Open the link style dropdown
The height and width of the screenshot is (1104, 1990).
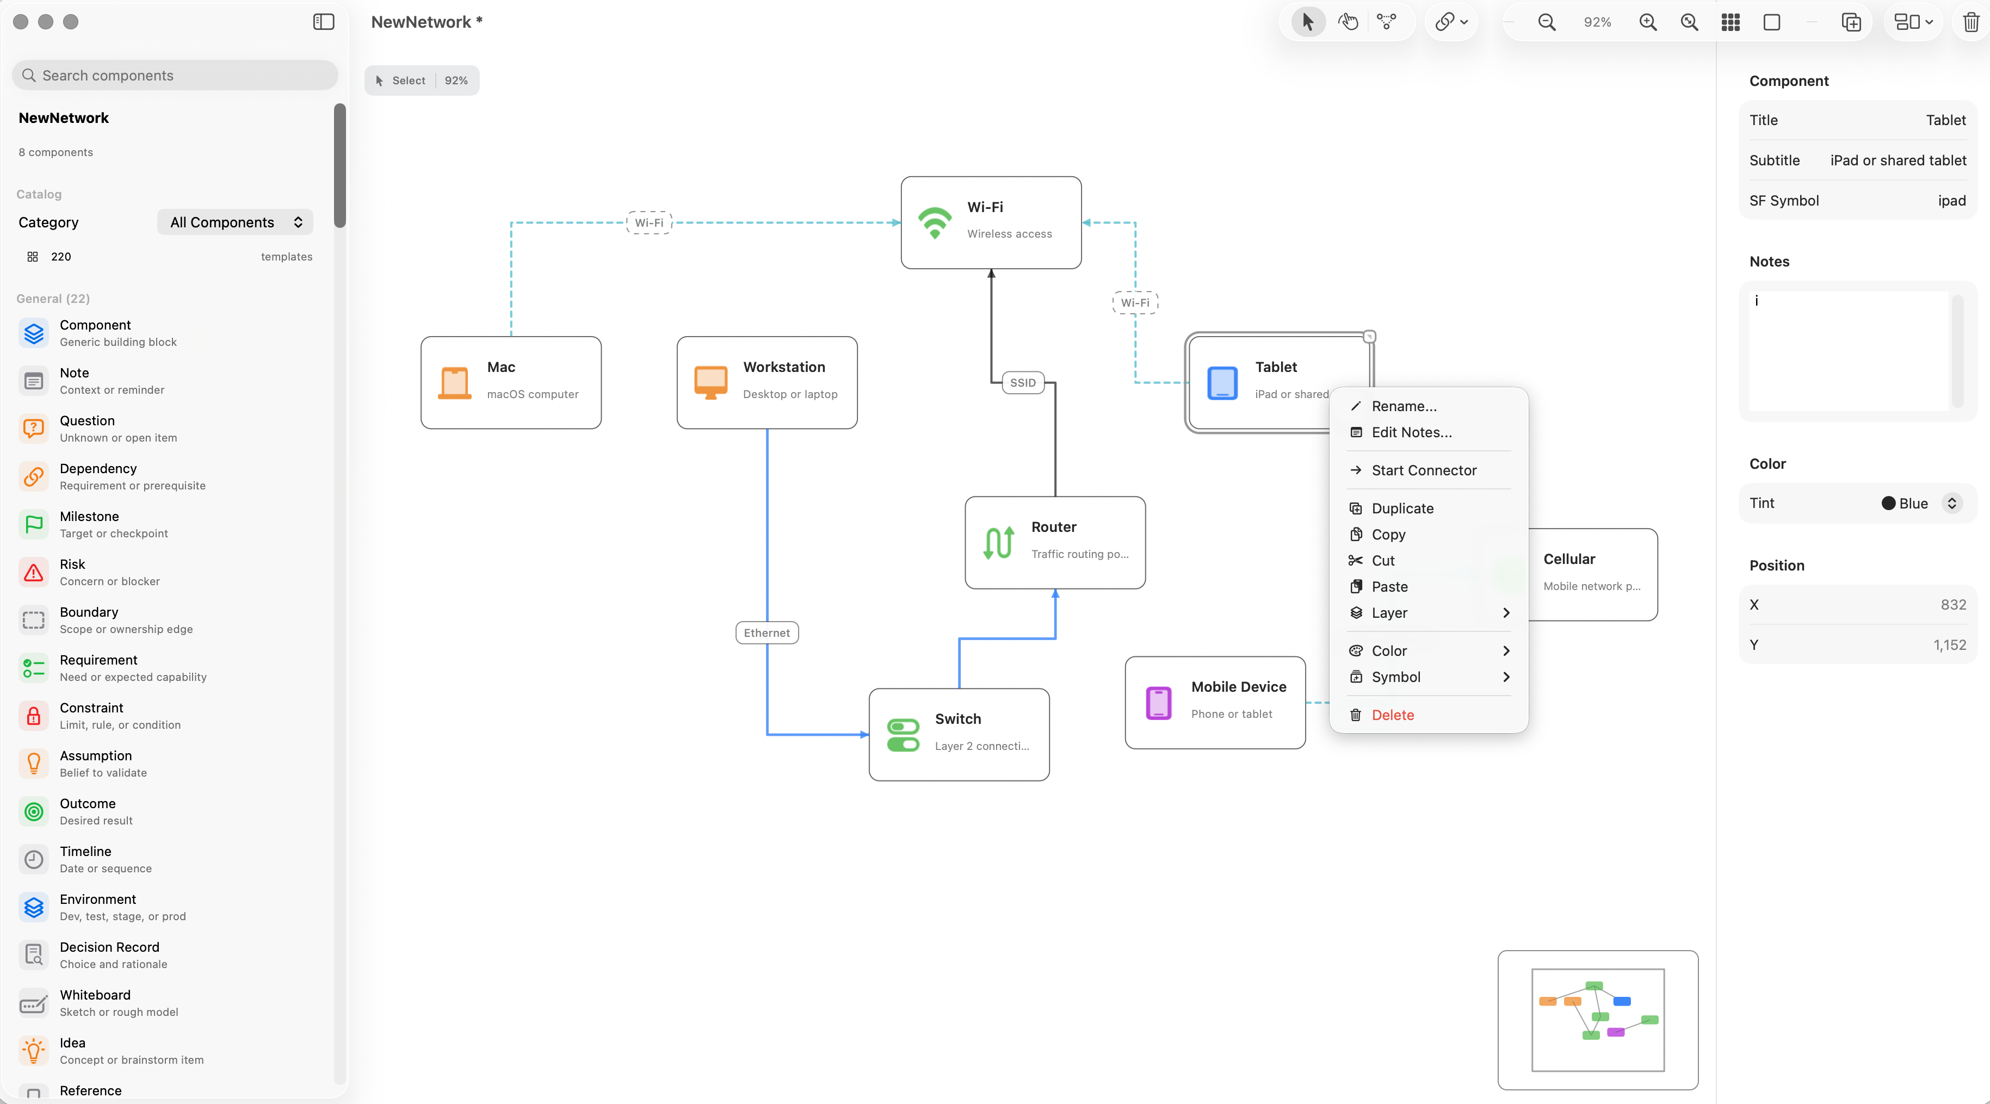tap(1451, 22)
